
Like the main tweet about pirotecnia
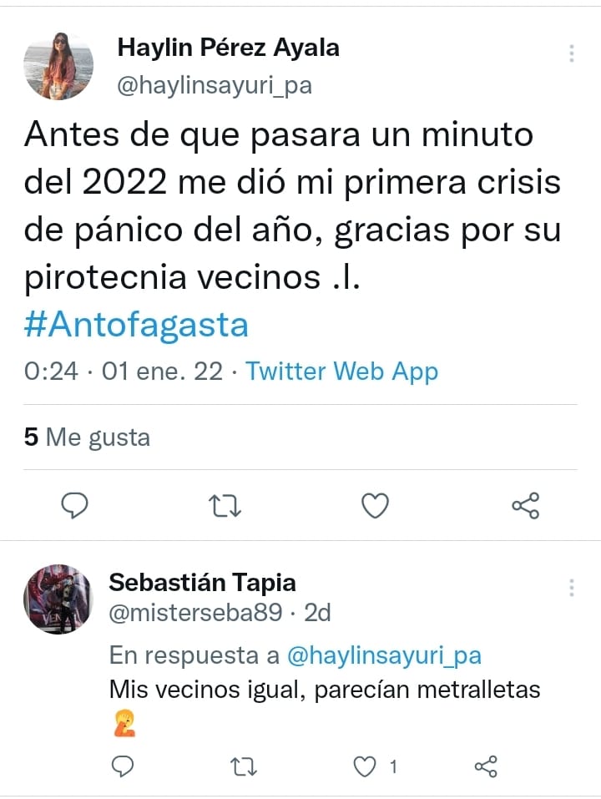pyautogui.click(x=375, y=505)
